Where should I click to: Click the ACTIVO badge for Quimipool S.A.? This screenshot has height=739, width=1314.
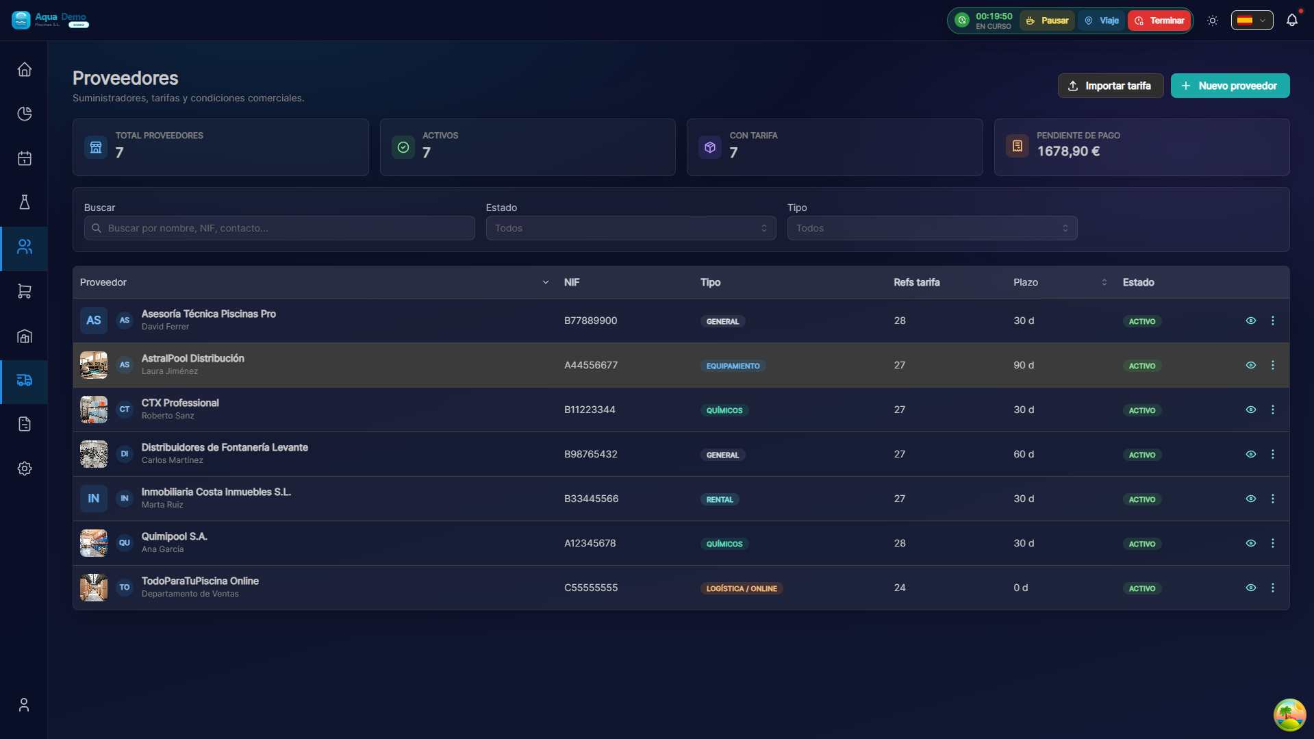pyautogui.click(x=1141, y=544)
